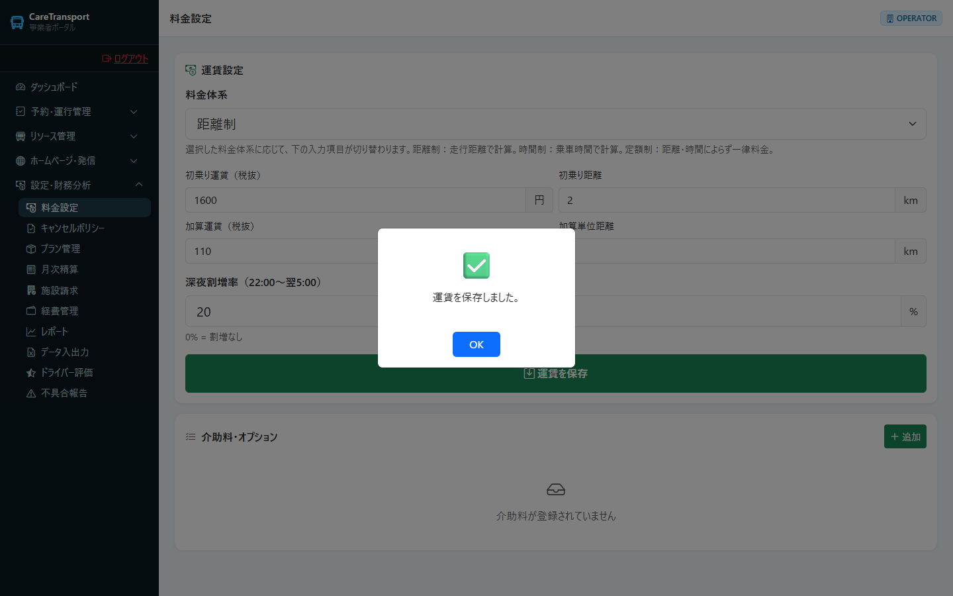953x596 pixels.
Task: Click the 予約・運行管理 calendar-check icon
Action: pyautogui.click(x=21, y=111)
